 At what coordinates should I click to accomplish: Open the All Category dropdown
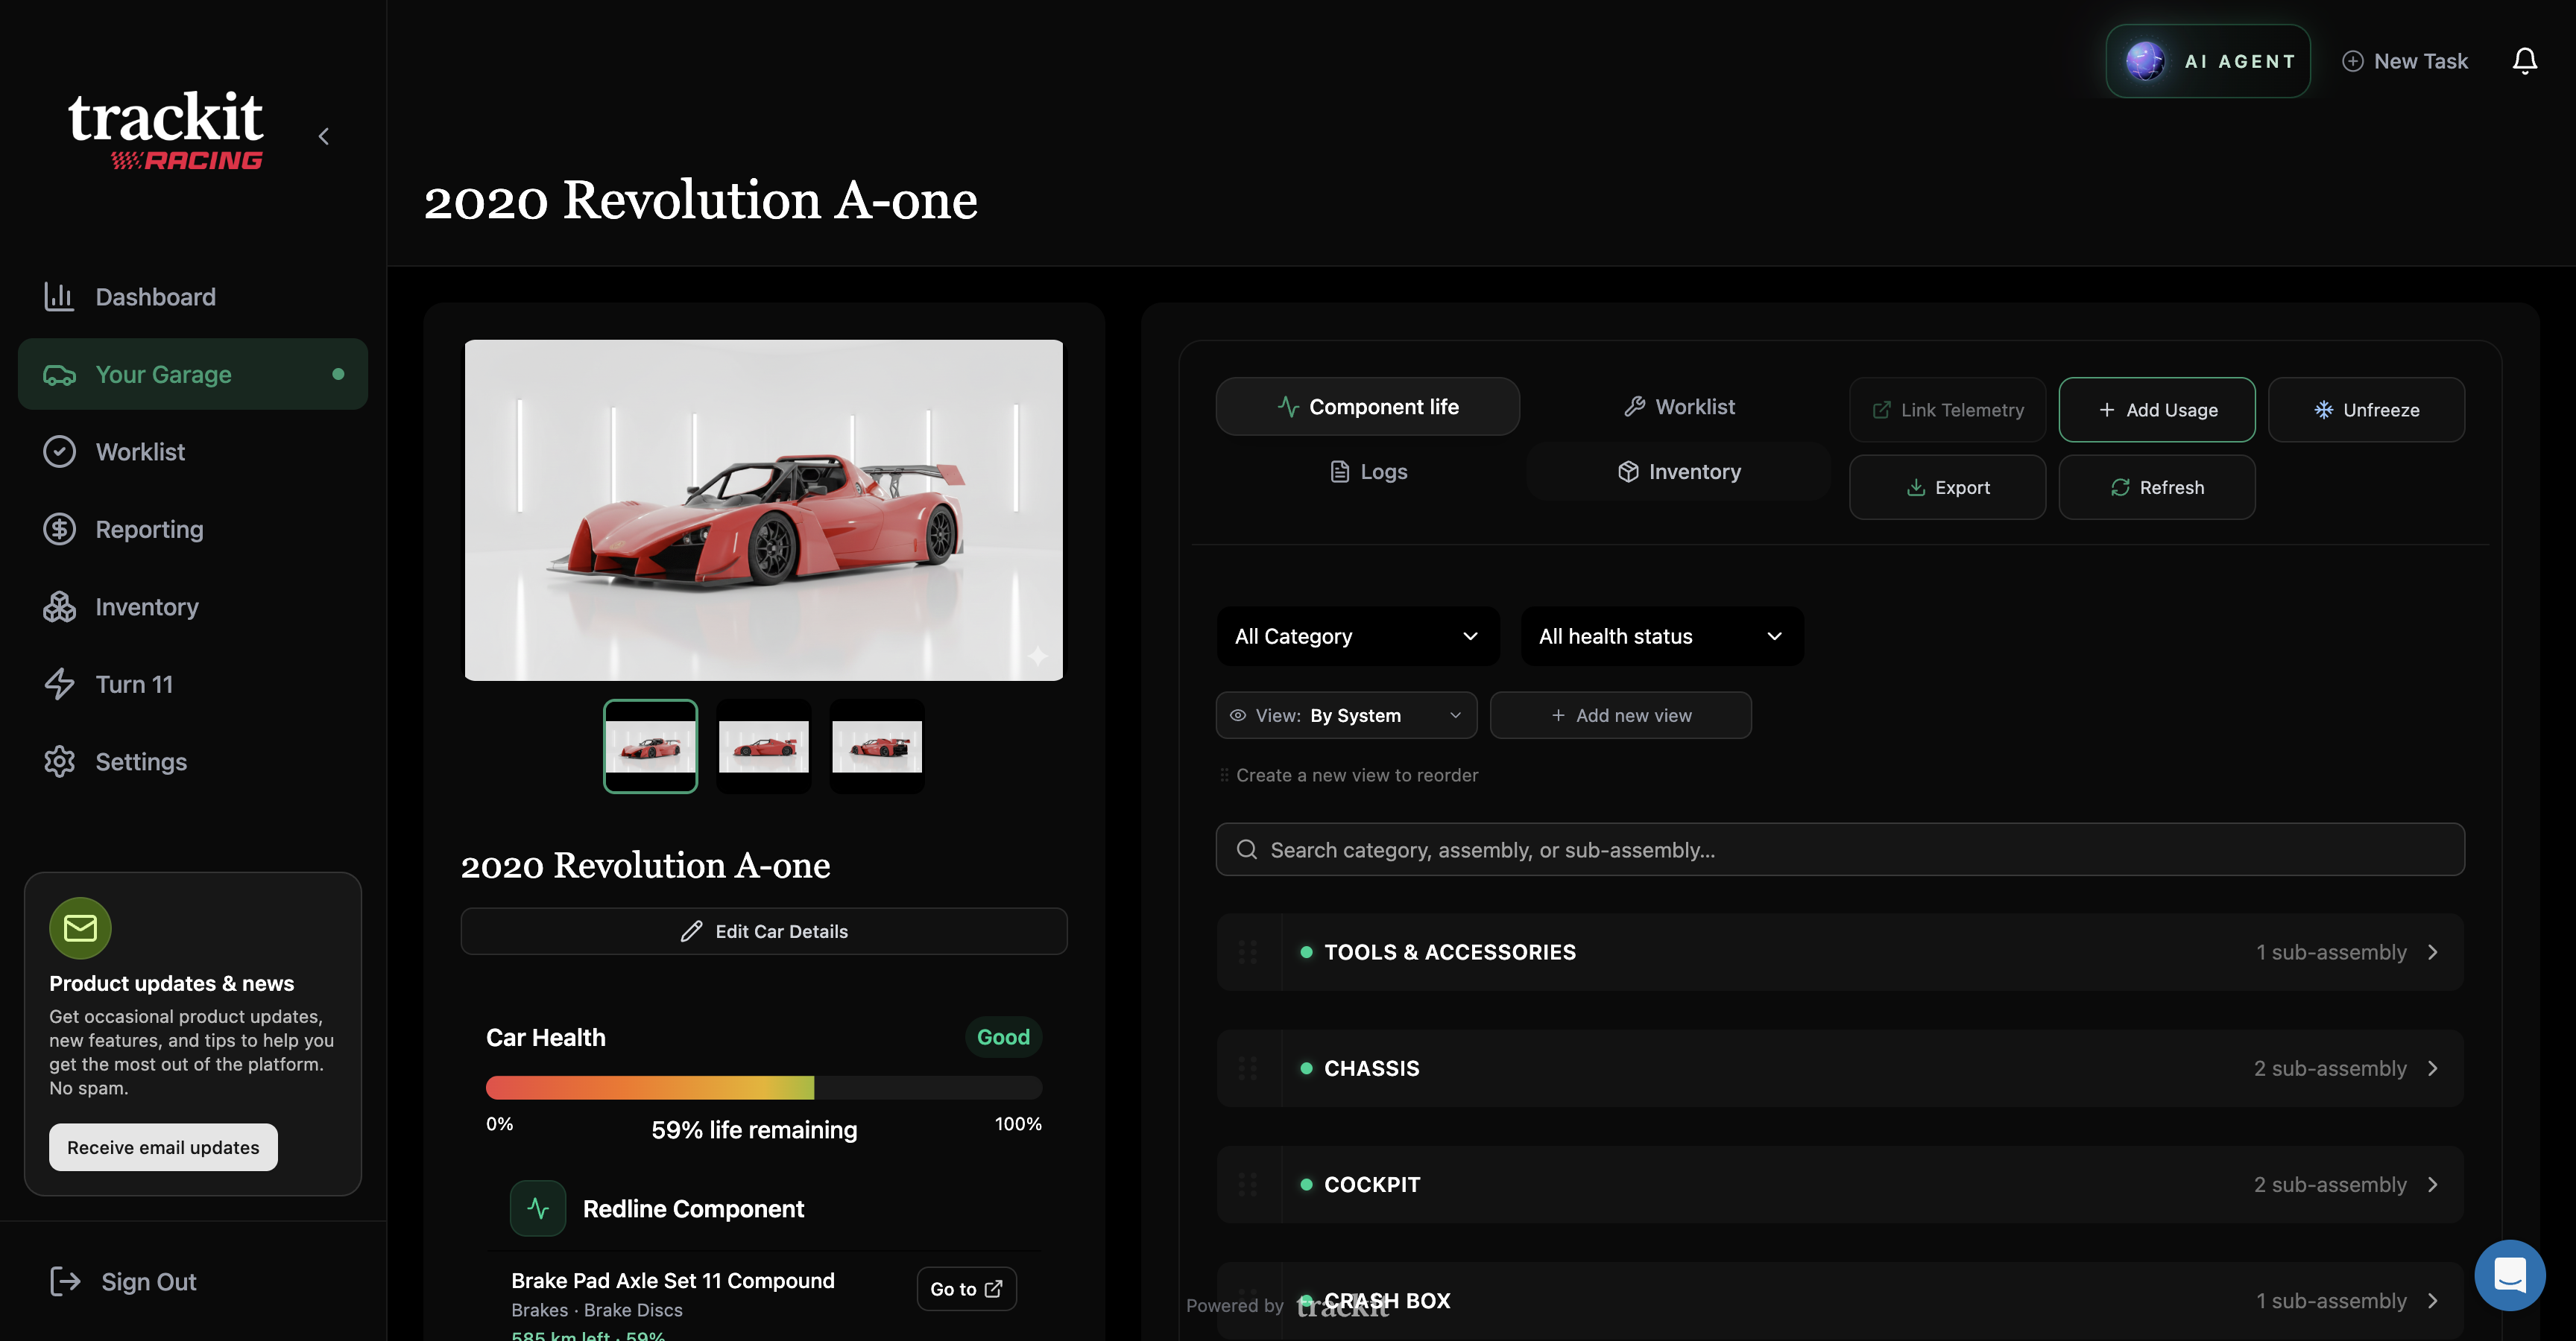point(1357,636)
